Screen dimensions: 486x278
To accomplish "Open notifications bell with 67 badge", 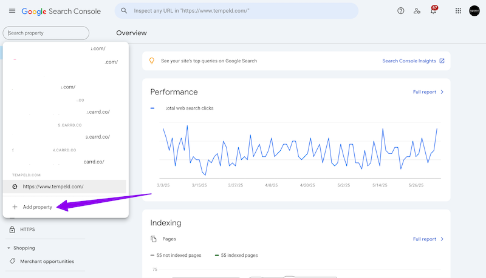I will (x=434, y=10).
